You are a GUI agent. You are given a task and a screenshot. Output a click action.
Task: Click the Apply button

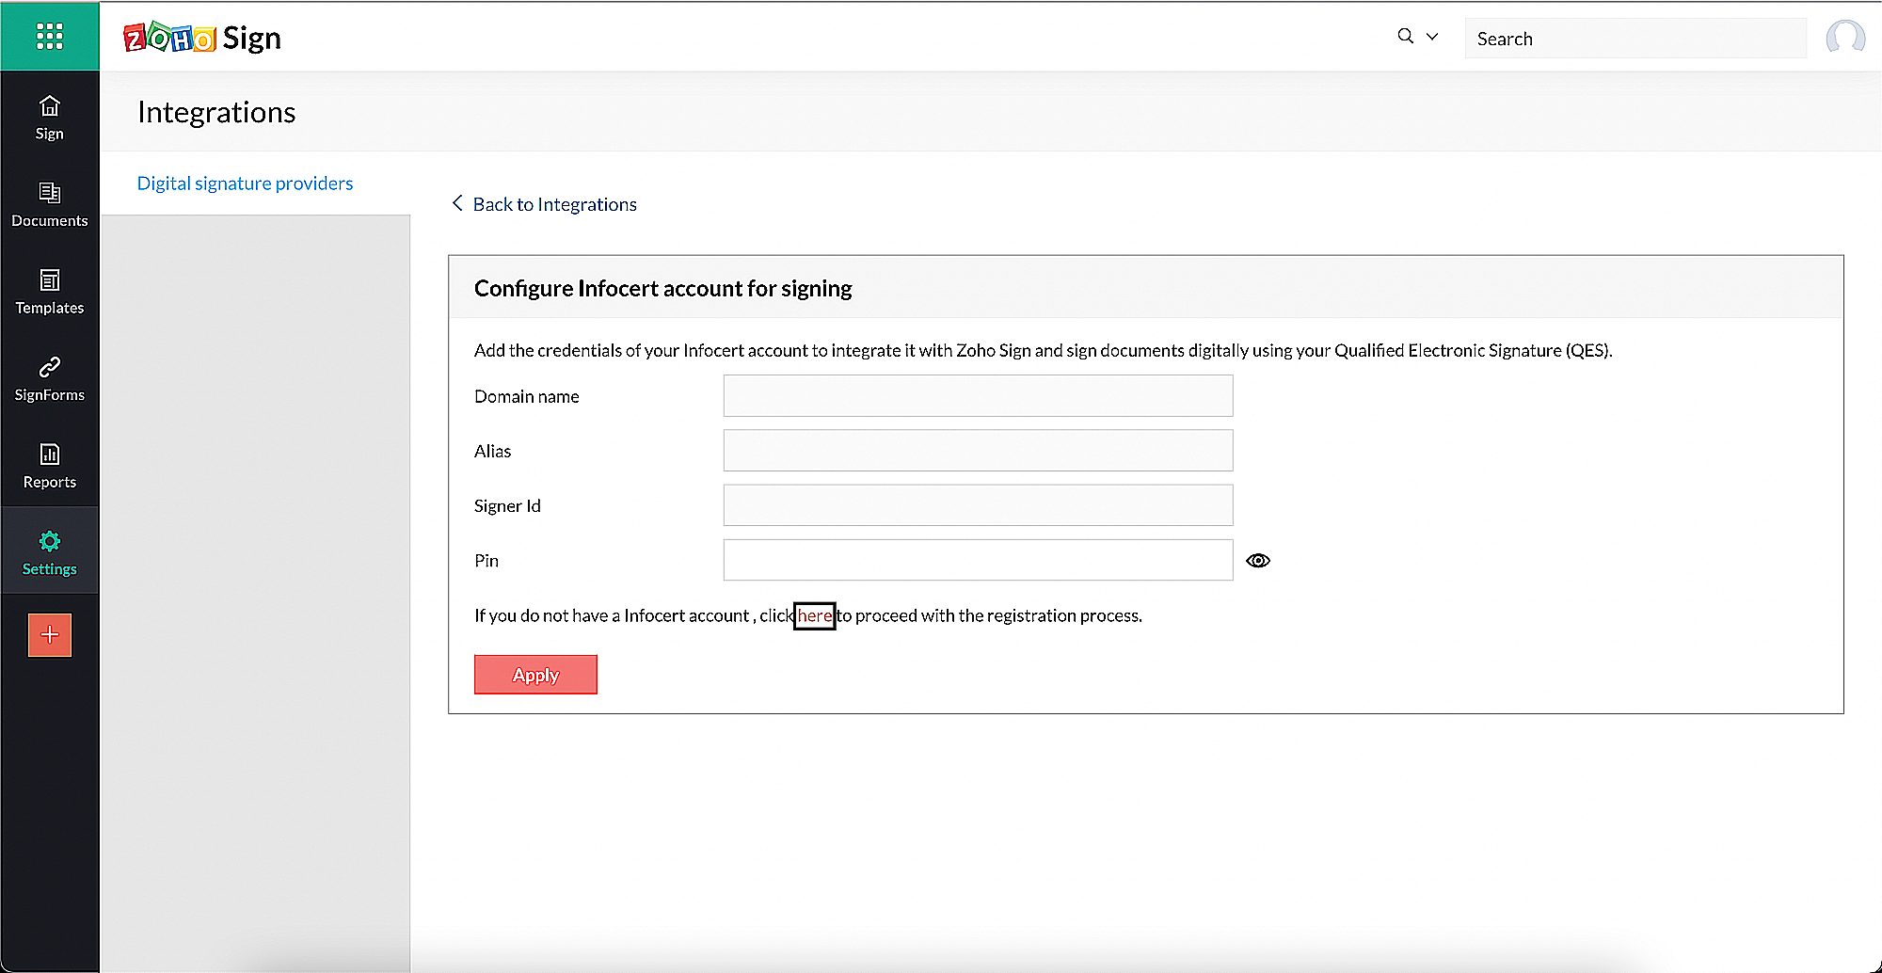535,675
